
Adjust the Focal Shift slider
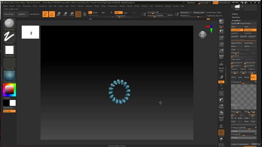coord(160,12)
